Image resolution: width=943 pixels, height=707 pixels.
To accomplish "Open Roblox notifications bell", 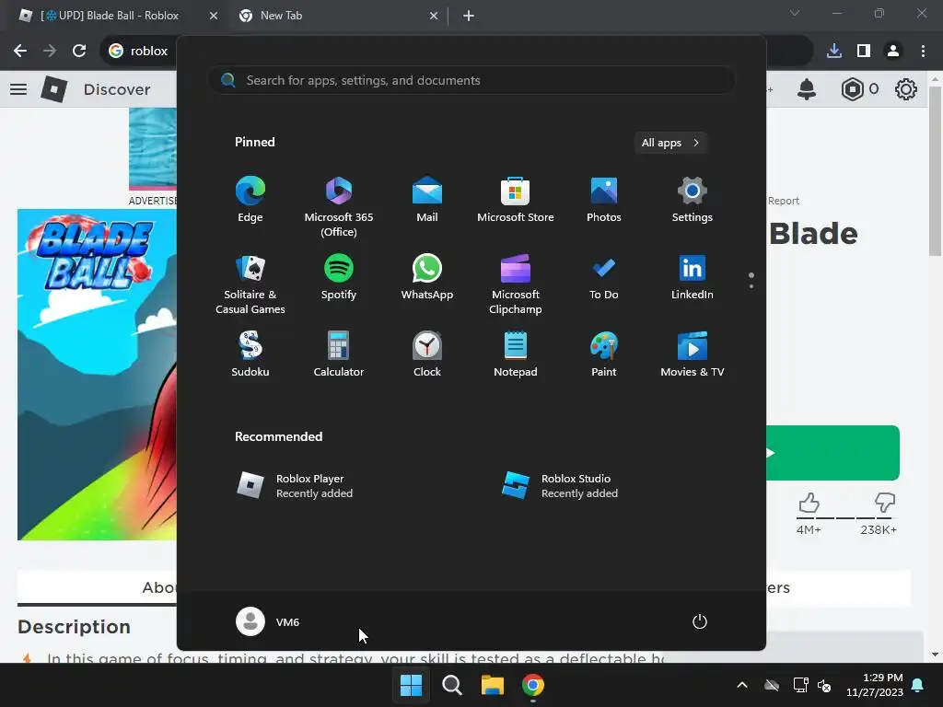I will point(807,89).
